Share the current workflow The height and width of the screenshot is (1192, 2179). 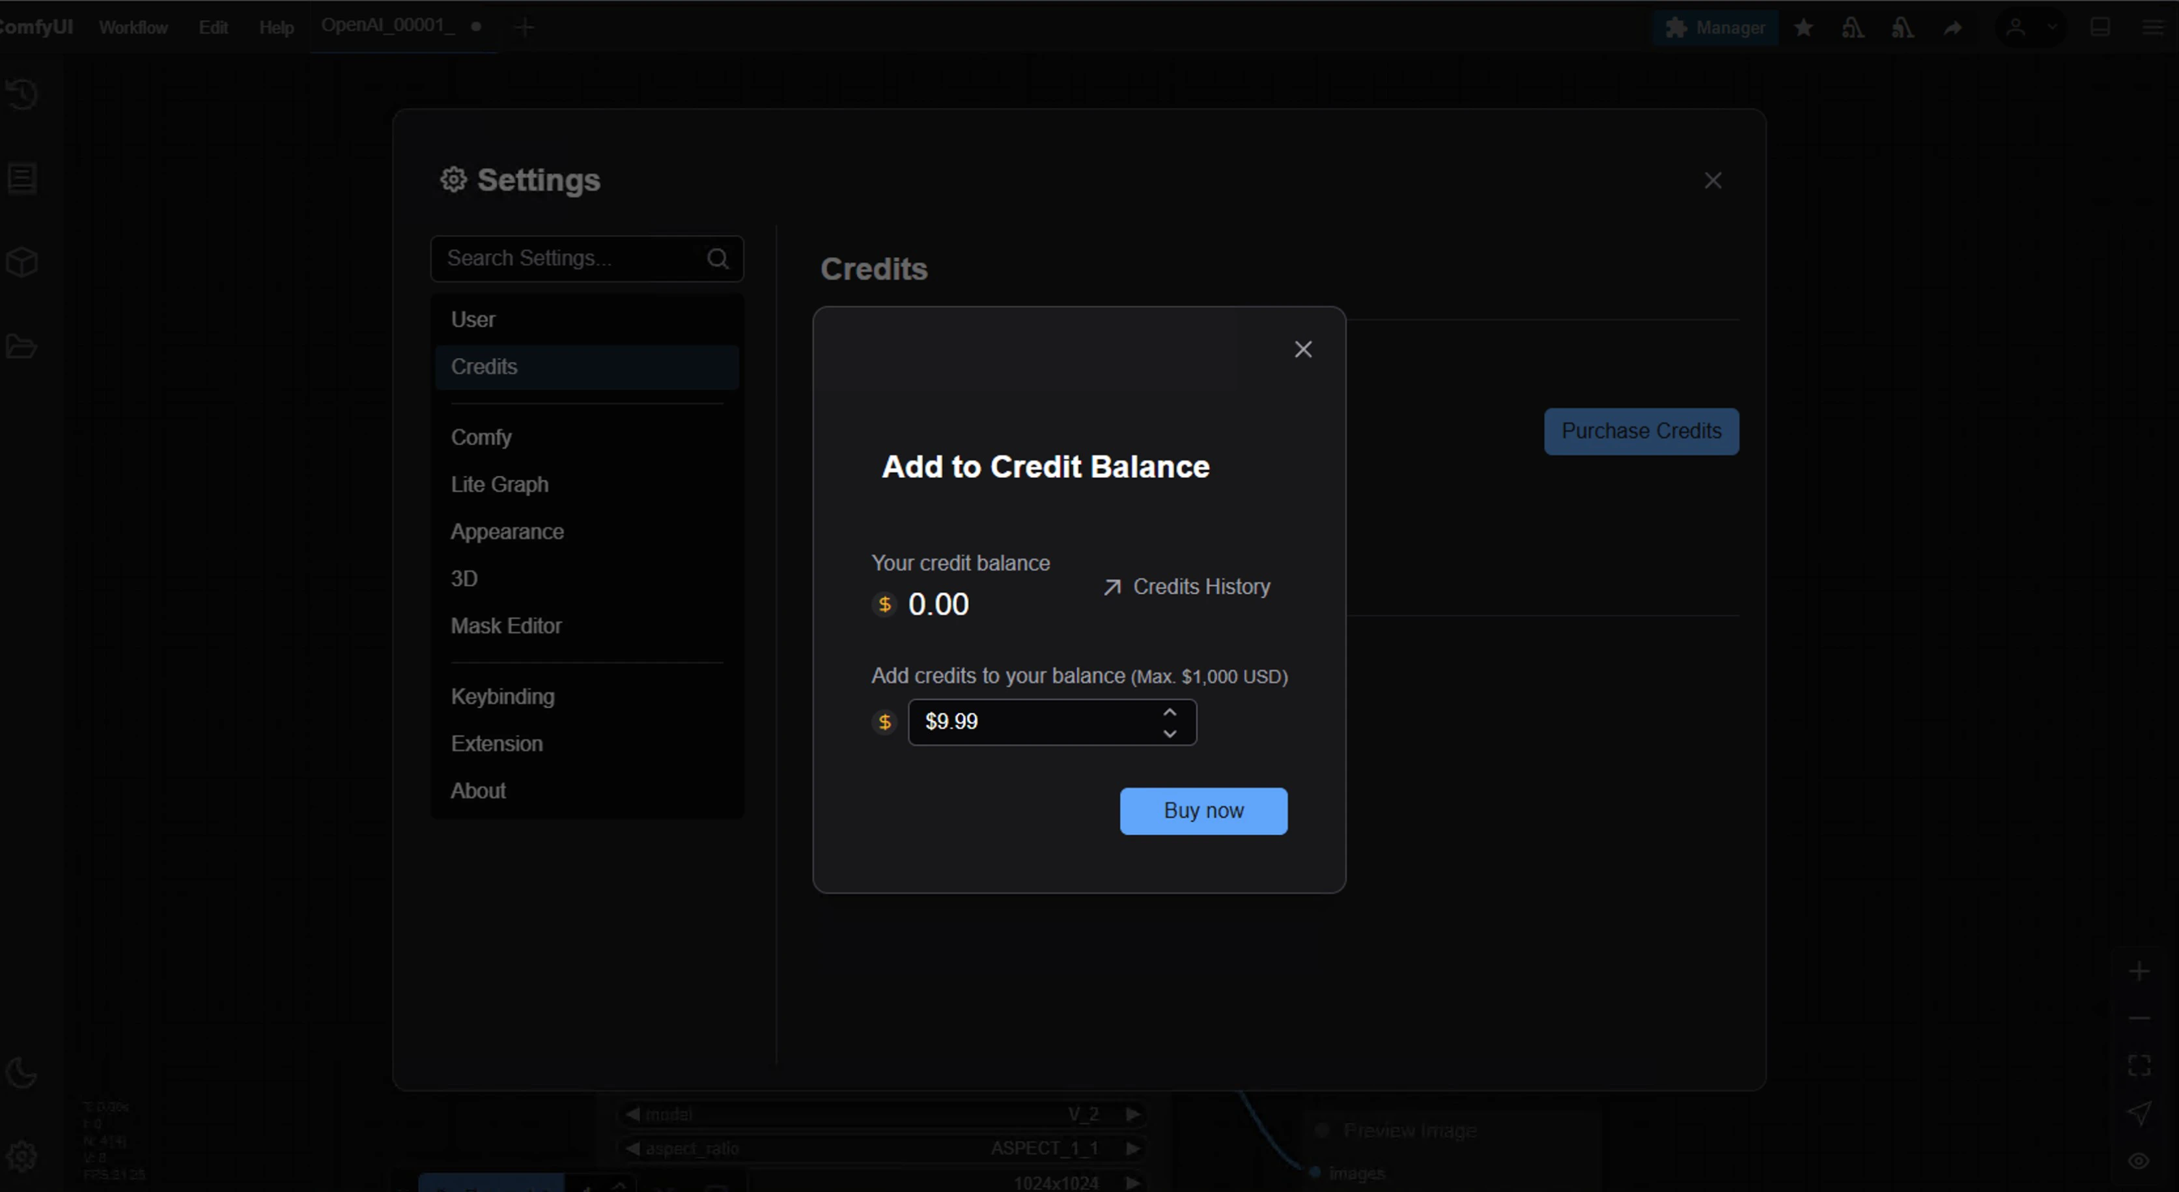[x=1953, y=27]
